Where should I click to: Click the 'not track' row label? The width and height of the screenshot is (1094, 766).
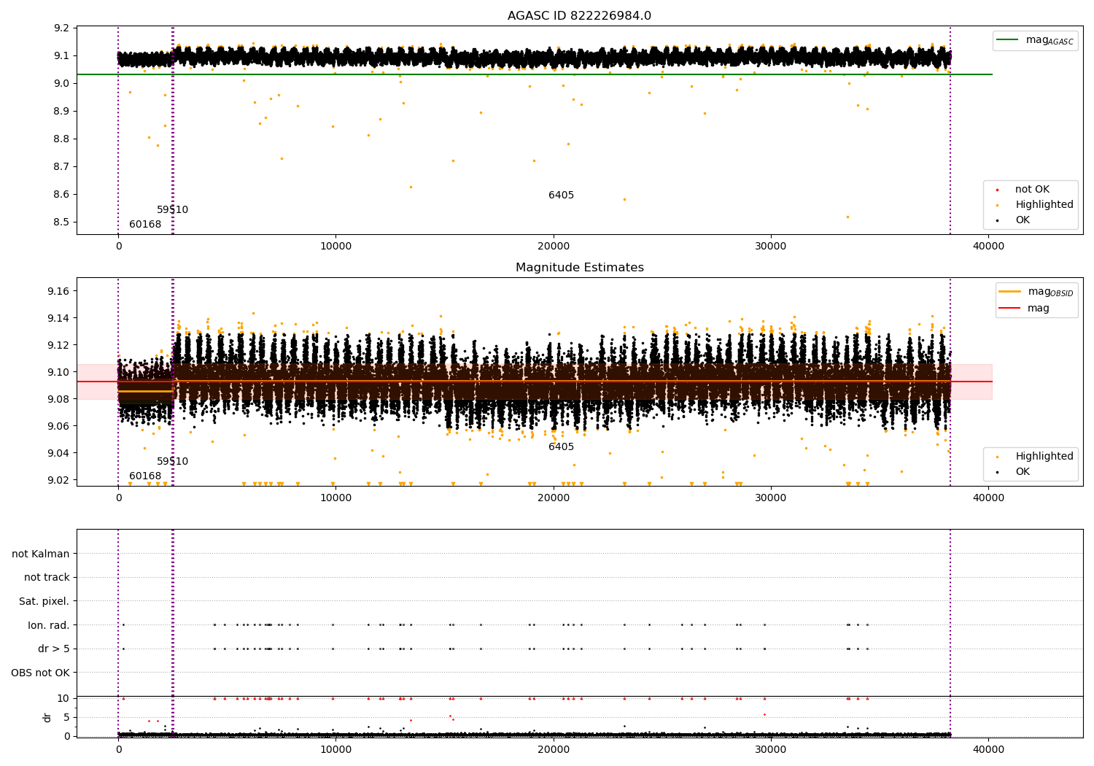[x=47, y=578]
